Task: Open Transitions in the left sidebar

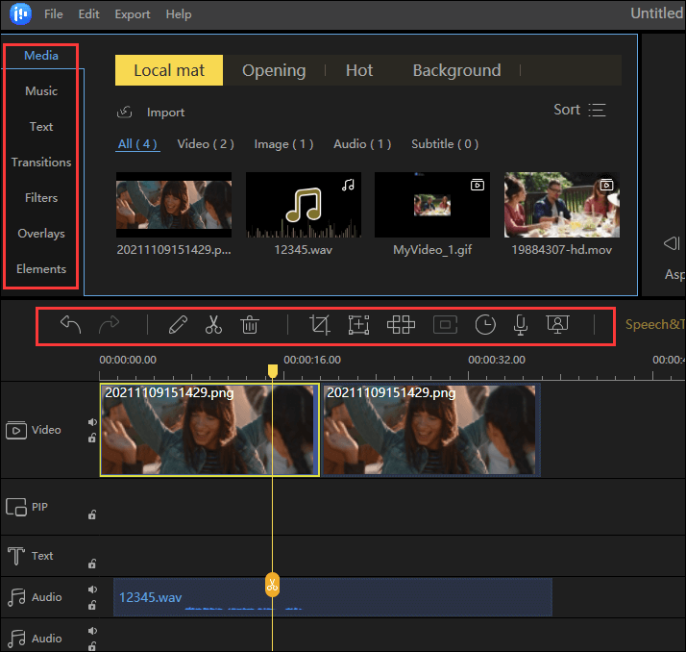Action: [x=41, y=163]
